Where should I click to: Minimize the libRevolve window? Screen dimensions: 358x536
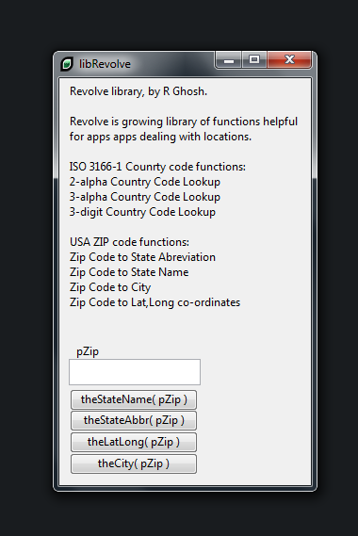pyautogui.click(x=229, y=60)
